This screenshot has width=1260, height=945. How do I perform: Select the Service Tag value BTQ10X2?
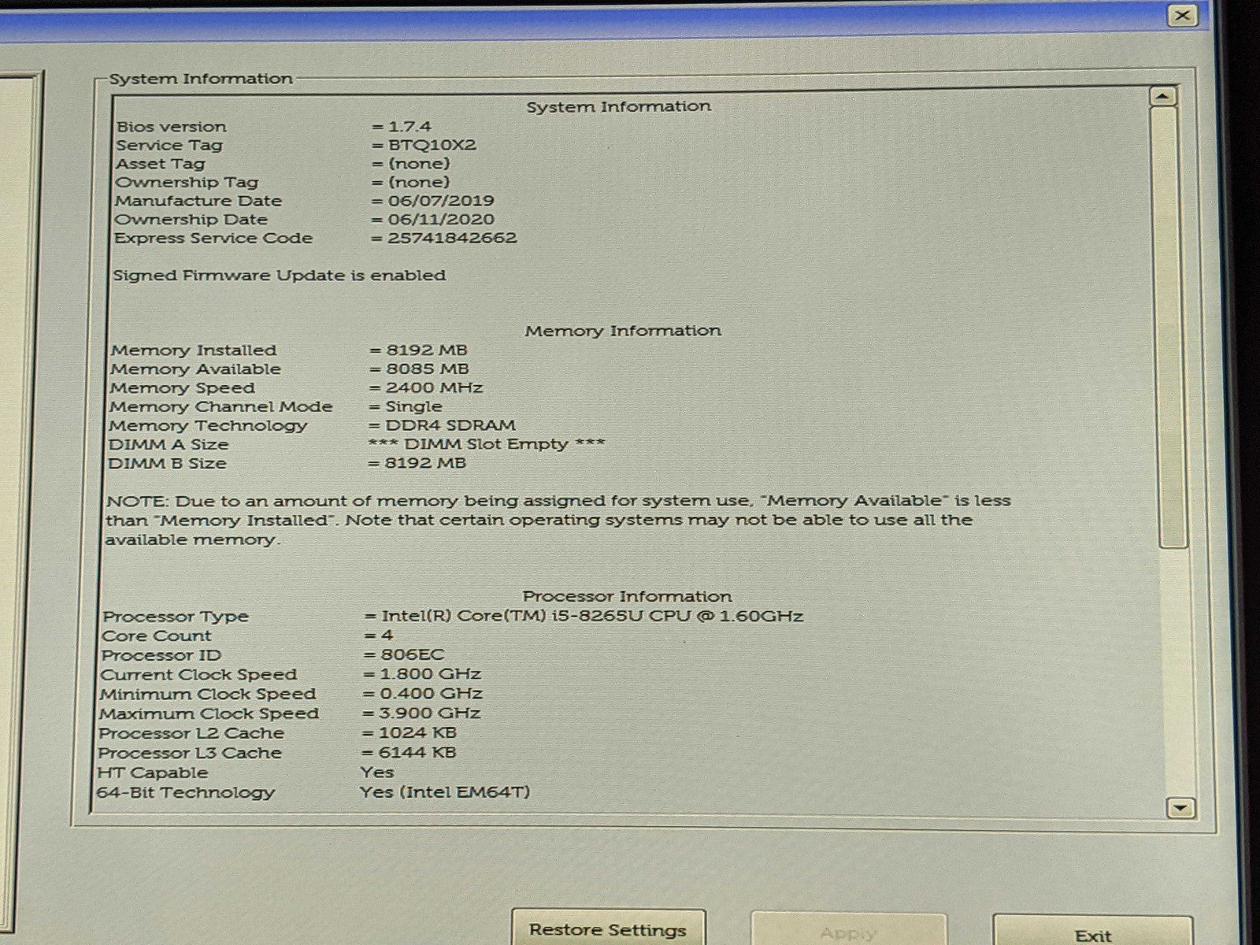click(432, 145)
